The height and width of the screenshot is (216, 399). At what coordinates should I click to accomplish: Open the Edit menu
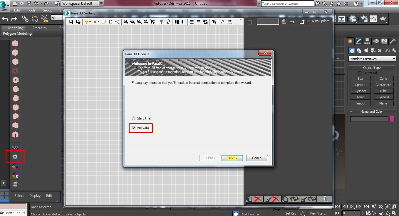pos(17,10)
